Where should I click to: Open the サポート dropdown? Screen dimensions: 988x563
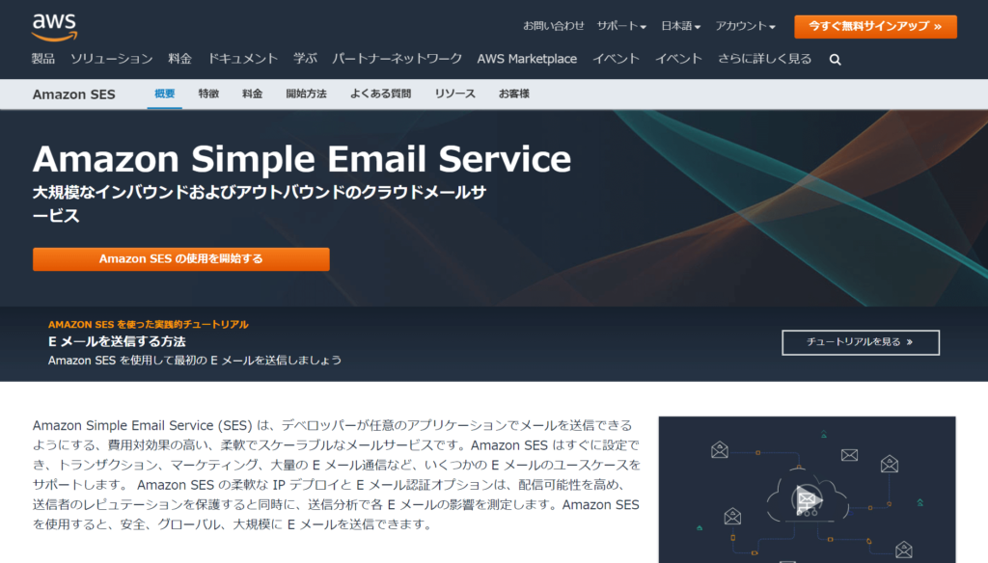click(x=621, y=26)
